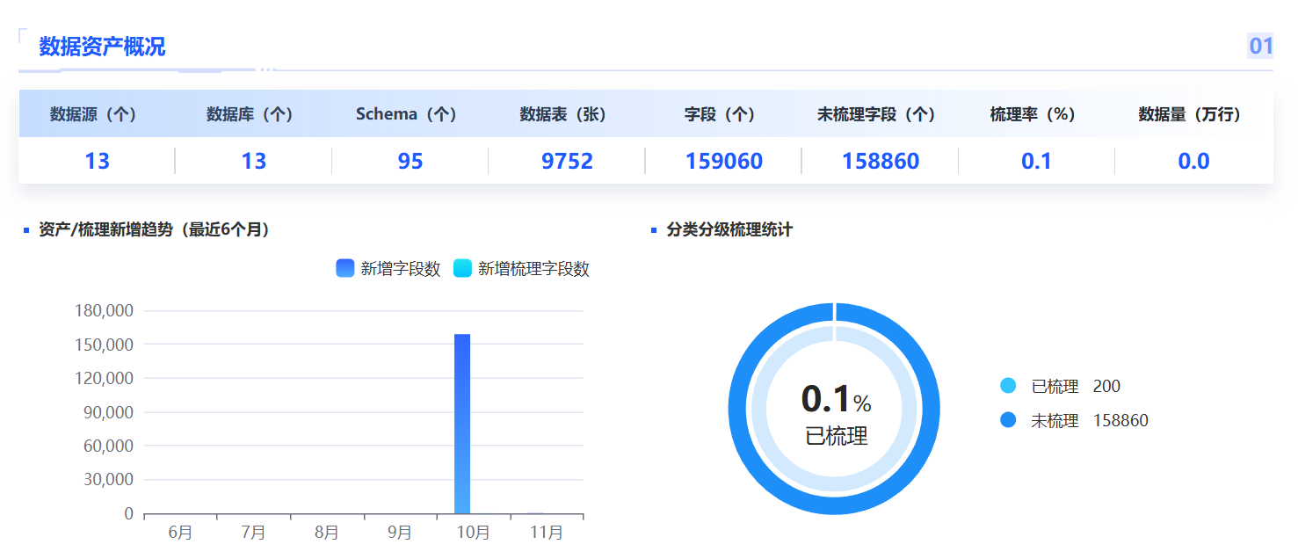Click the 梳理率（%） header
This screenshot has width=1298, height=559.
[x=1033, y=114]
